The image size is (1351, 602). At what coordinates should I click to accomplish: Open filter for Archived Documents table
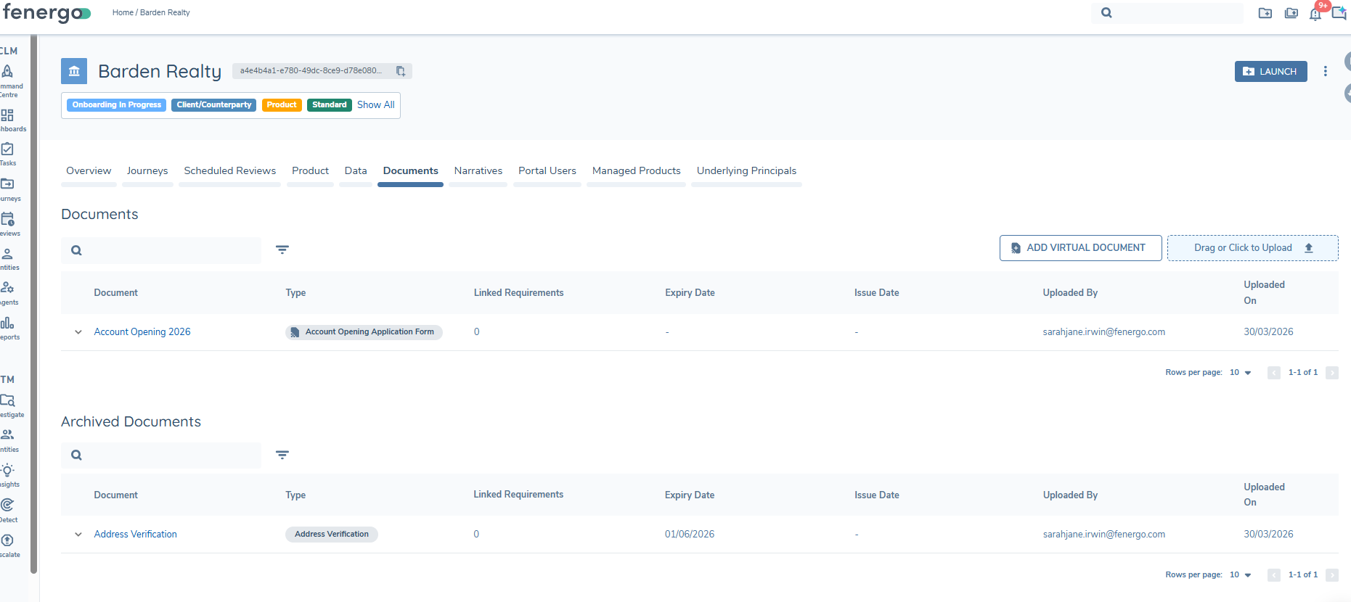pos(282,455)
